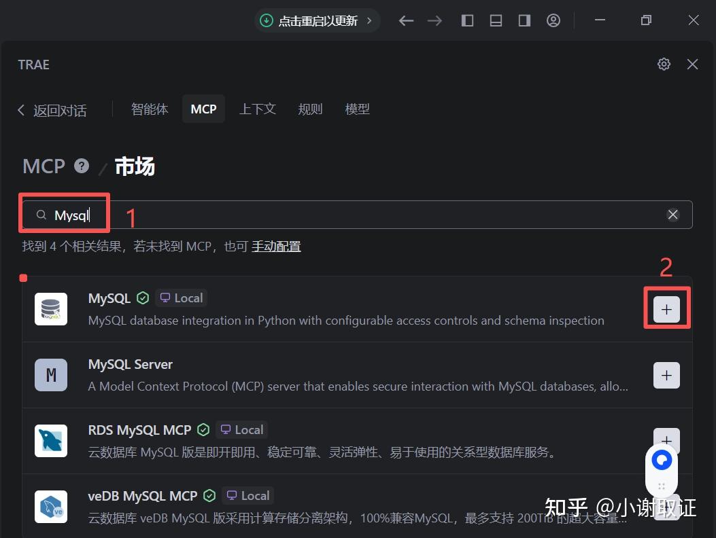This screenshot has height=538, width=716.
Task: Switch to the 智能体 tab
Action: (x=150, y=109)
